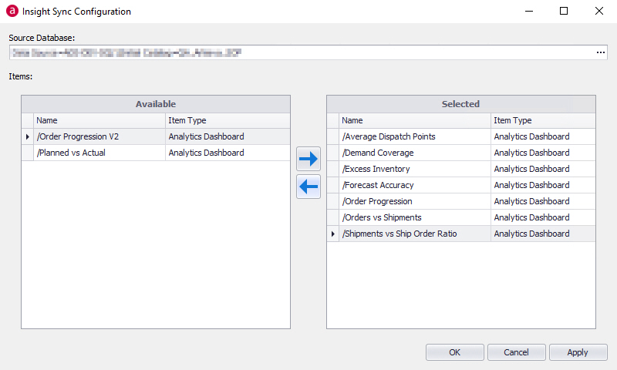Sort Selected list by Name column header
The height and width of the screenshot is (370, 617).
click(414, 120)
